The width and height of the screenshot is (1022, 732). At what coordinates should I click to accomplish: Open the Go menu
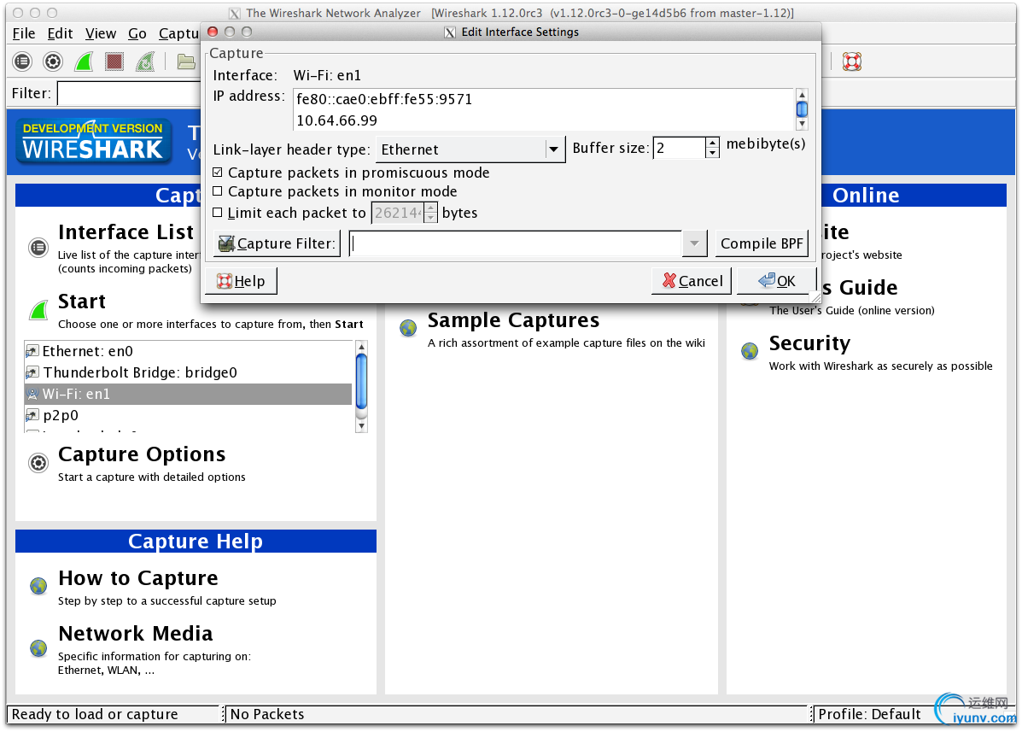point(137,34)
